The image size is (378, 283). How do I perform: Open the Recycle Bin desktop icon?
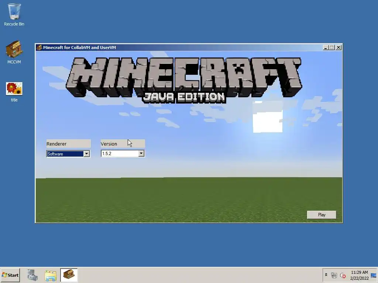point(14,14)
